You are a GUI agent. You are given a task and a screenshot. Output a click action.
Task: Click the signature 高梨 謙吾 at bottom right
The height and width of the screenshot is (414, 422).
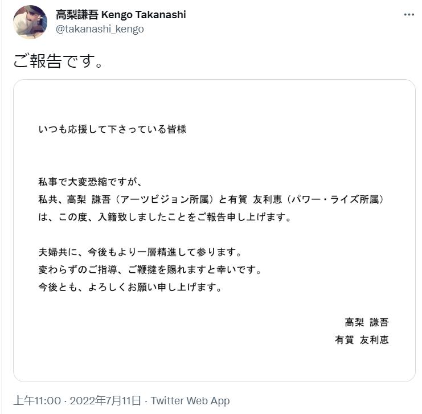[367, 322]
